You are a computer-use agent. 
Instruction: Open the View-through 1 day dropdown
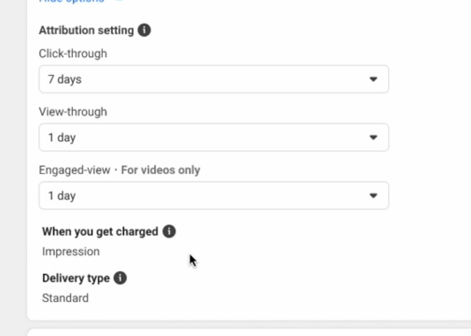tap(213, 138)
